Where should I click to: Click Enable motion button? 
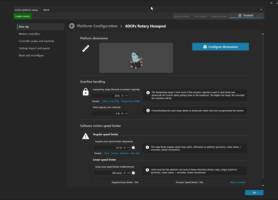click(x=22, y=16)
